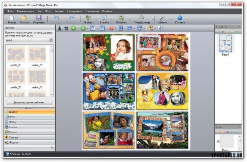Switch to the Форма sidebar tab

pyautogui.click(x=29, y=142)
